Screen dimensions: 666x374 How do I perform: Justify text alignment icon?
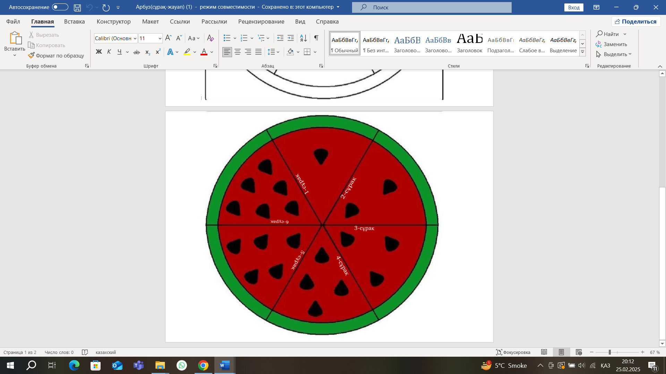[258, 52]
